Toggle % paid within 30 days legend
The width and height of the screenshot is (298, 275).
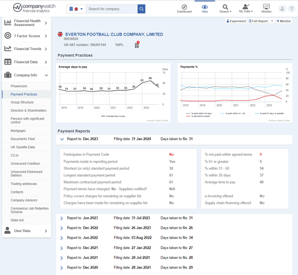199,114
